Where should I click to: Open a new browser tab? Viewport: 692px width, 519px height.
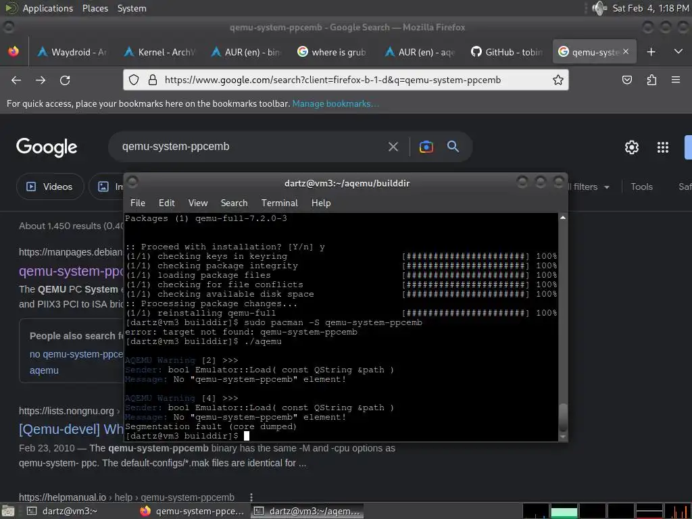(x=651, y=51)
